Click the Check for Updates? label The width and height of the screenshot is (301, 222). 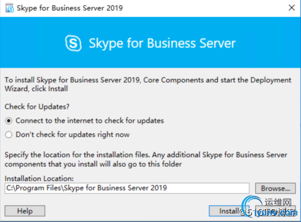37,107
